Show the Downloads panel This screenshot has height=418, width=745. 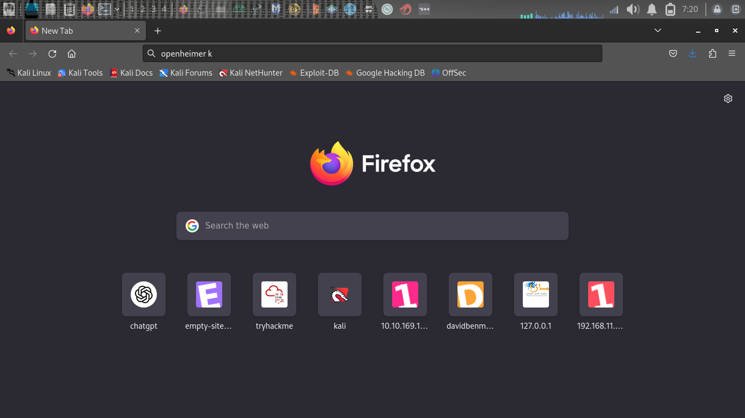click(693, 53)
